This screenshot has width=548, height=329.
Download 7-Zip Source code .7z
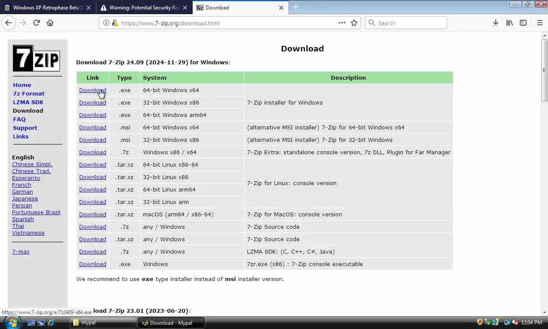pos(92,227)
